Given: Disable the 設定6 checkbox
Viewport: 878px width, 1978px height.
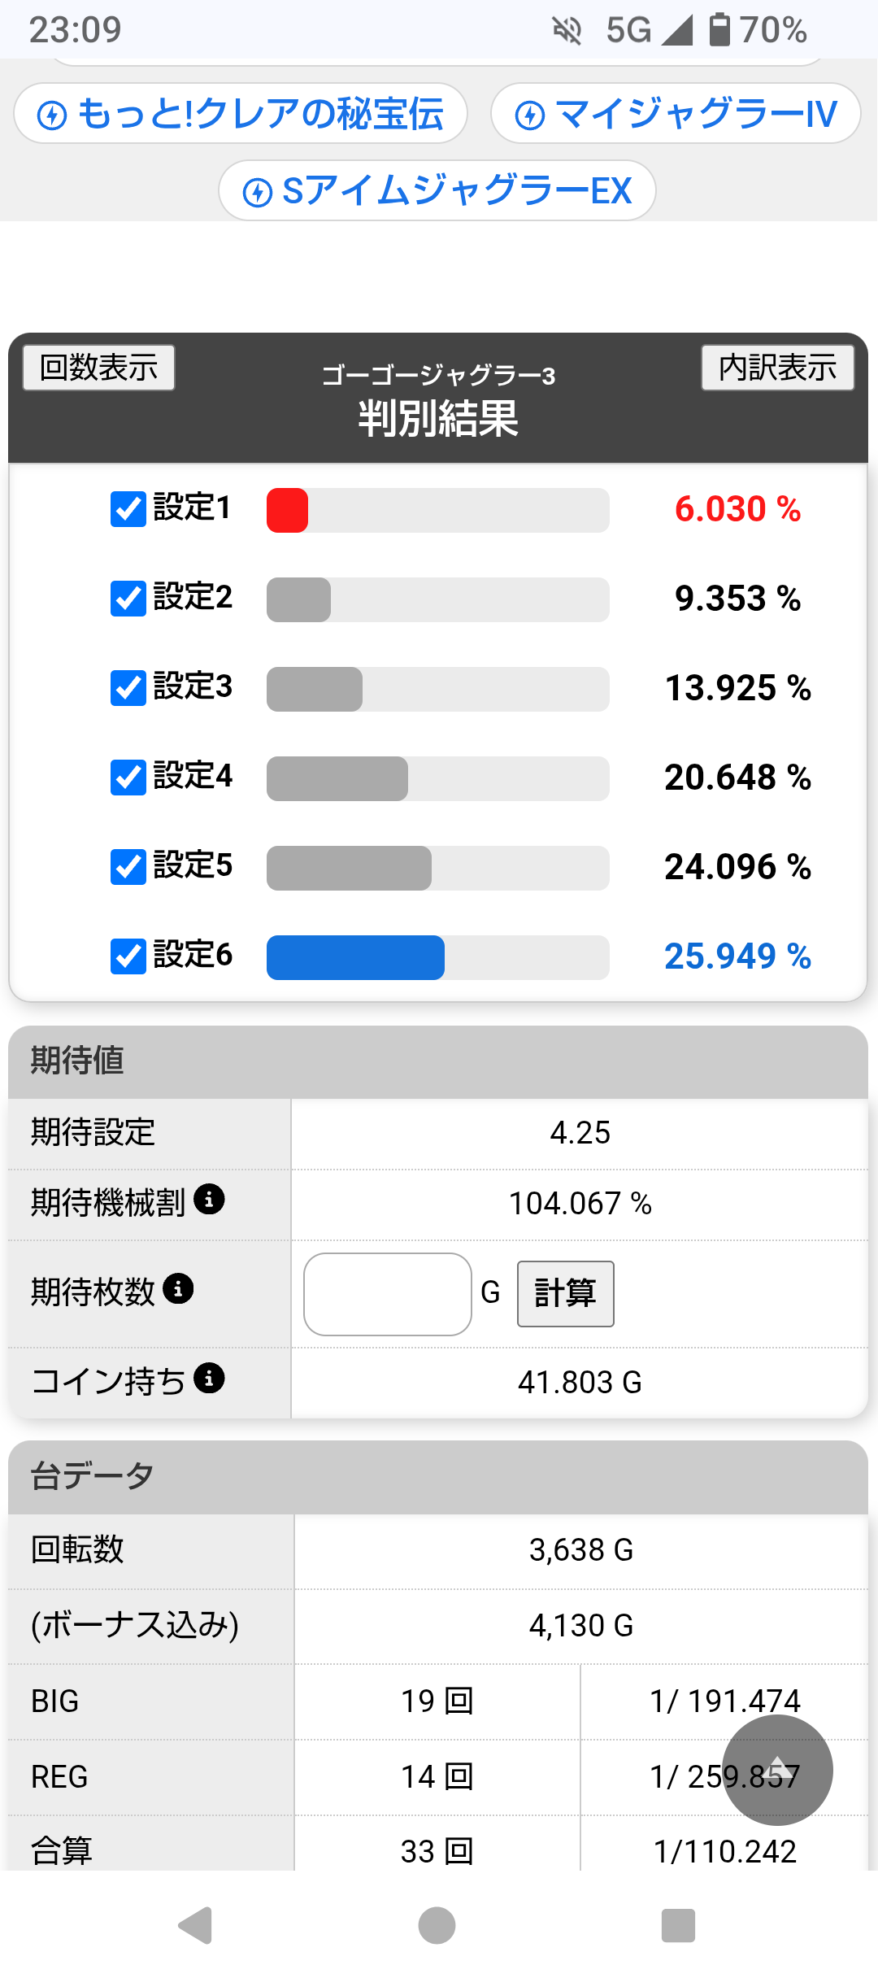Looking at the screenshot, I should 128,956.
